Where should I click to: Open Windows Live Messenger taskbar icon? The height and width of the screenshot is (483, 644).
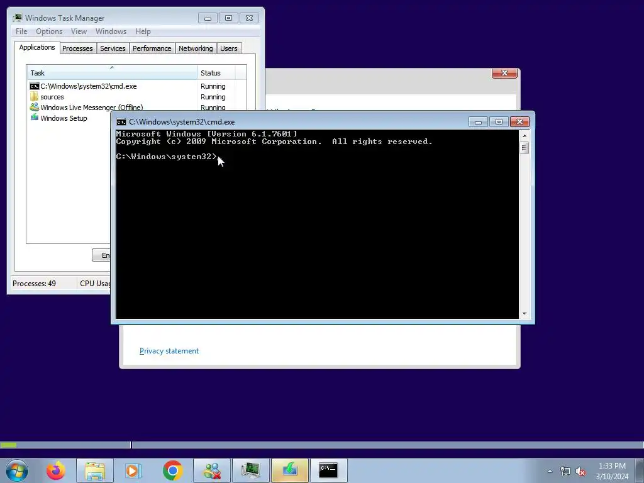212,470
